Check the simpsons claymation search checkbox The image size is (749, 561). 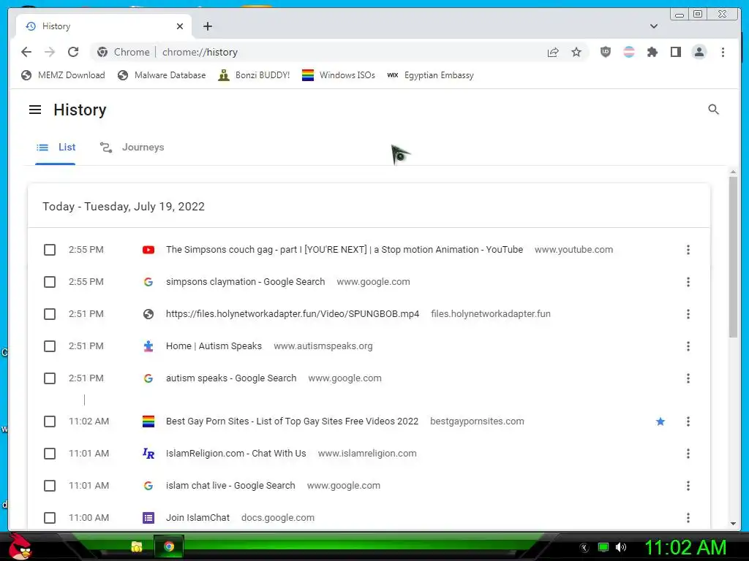pos(50,282)
